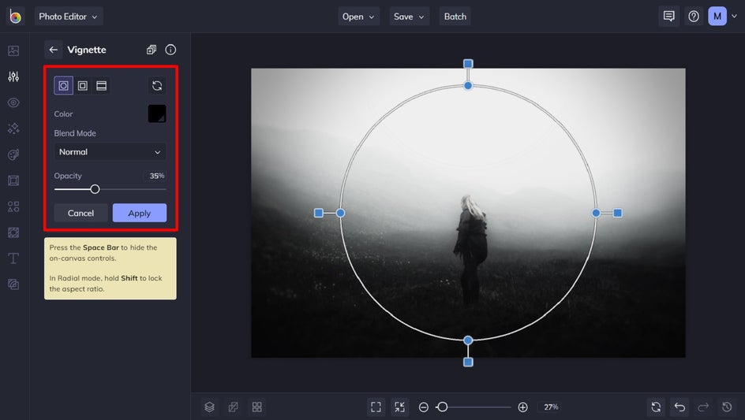This screenshot has height=420, width=745.
Task: Click the compare image icon in bottom bar
Action: (233, 407)
